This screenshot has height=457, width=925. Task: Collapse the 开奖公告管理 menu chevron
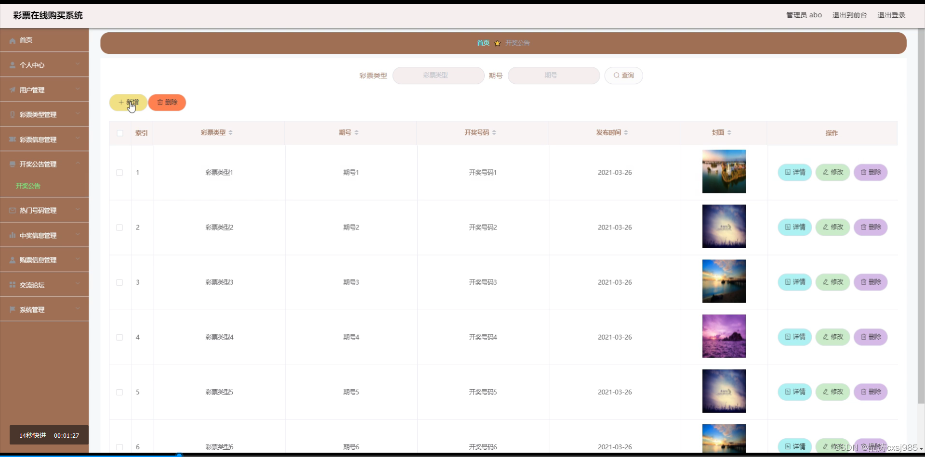(x=78, y=164)
